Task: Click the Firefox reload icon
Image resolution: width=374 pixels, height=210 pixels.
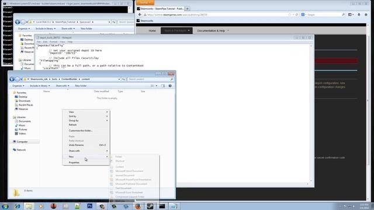Action: tap(297, 15)
